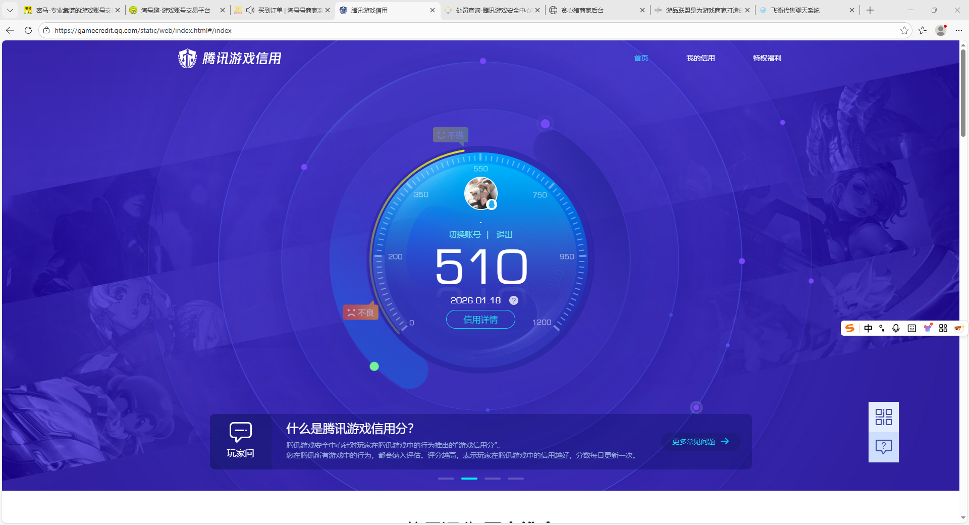Click the 信用详情 button
Image resolution: width=969 pixels, height=525 pixels.
pyautogui.click(x=480, y=320)
